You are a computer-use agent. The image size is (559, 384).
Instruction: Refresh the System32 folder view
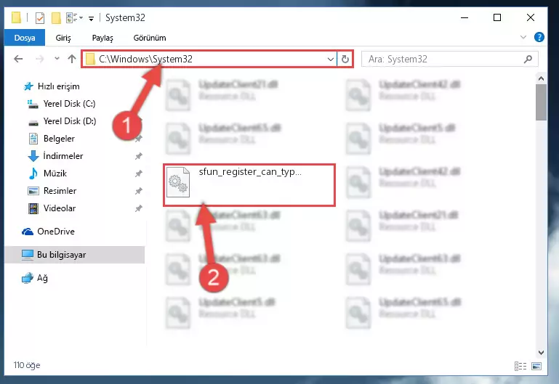pyautogui.click(x=345, y=59)
